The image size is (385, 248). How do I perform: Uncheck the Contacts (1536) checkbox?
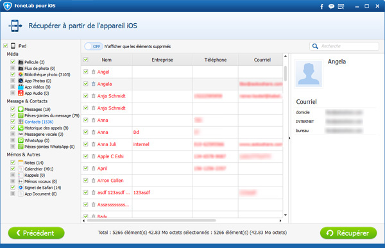(x=13, y=121)
